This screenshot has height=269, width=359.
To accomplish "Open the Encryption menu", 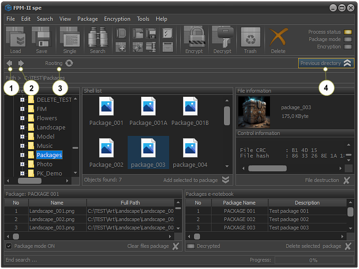I will (117, 19).
